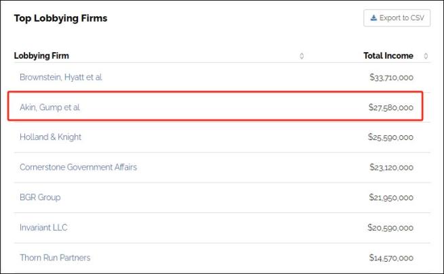Click the $25,590,000 income value
This screenshot has height=274, width=444.
tap(391, 137)
